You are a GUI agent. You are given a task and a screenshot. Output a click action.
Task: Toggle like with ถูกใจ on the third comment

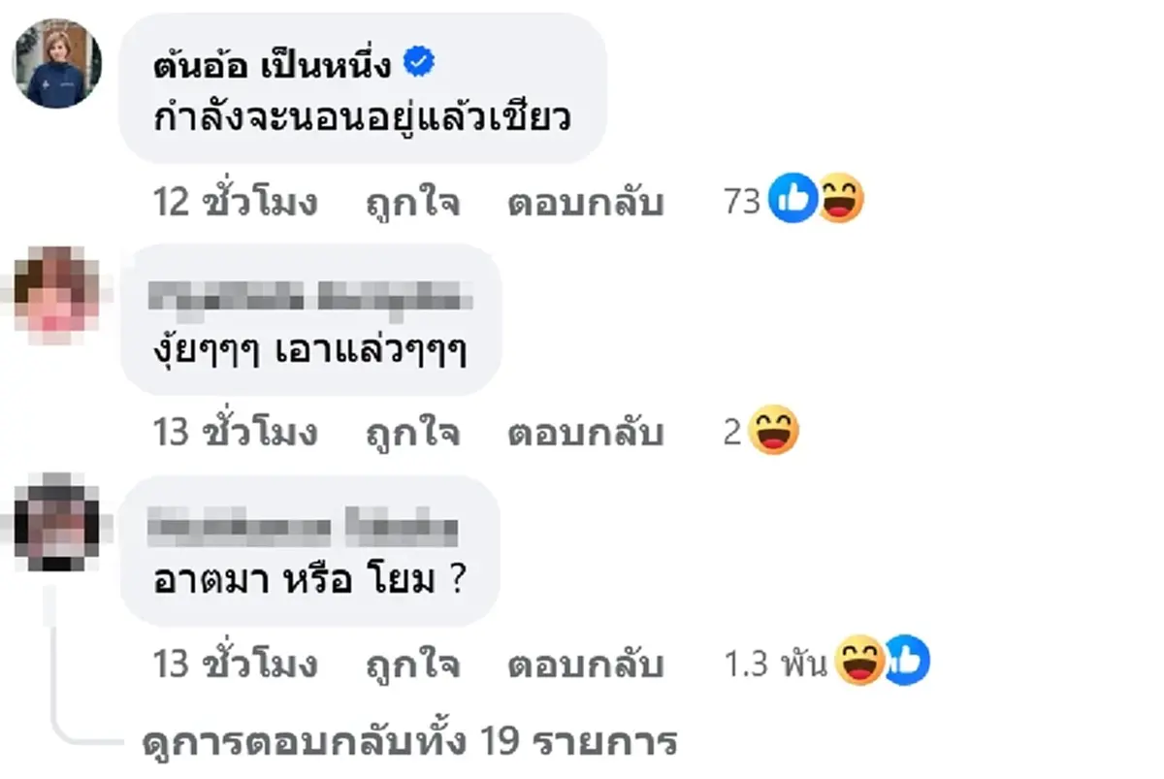413,665
